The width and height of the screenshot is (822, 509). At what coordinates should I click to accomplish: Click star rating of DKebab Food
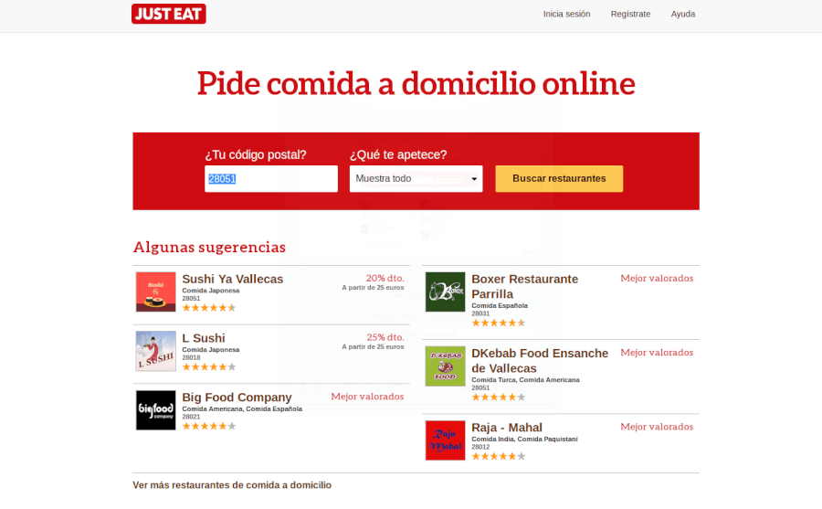(499, 398)
